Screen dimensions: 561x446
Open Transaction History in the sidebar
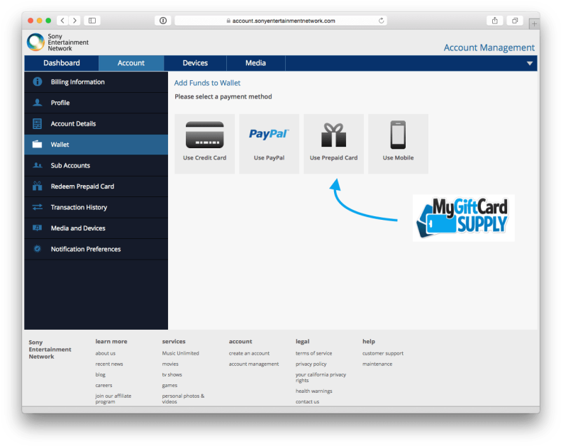click(96, 207)
